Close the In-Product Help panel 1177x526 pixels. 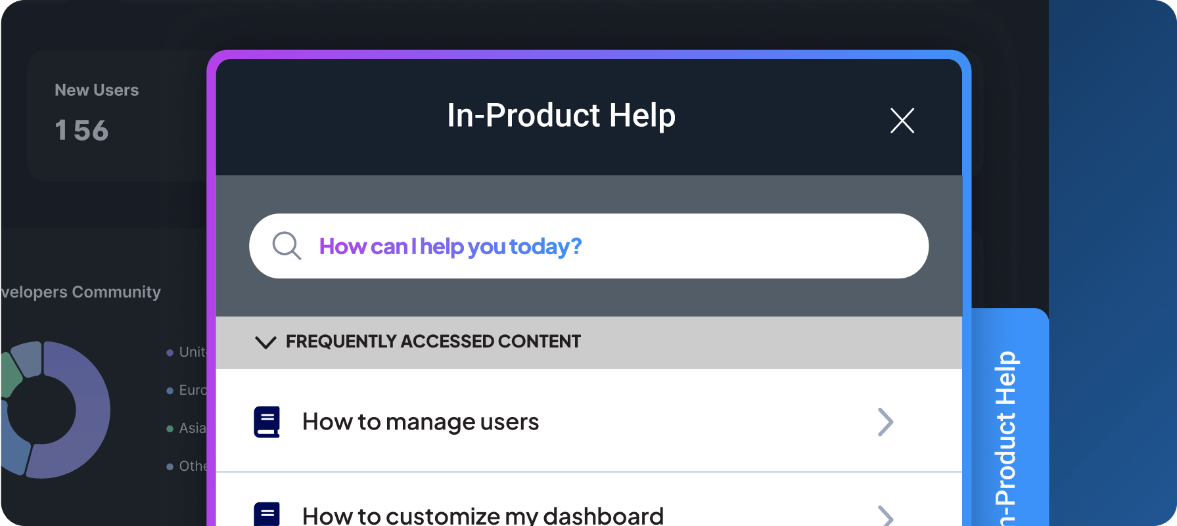click(x=902, y=121)
